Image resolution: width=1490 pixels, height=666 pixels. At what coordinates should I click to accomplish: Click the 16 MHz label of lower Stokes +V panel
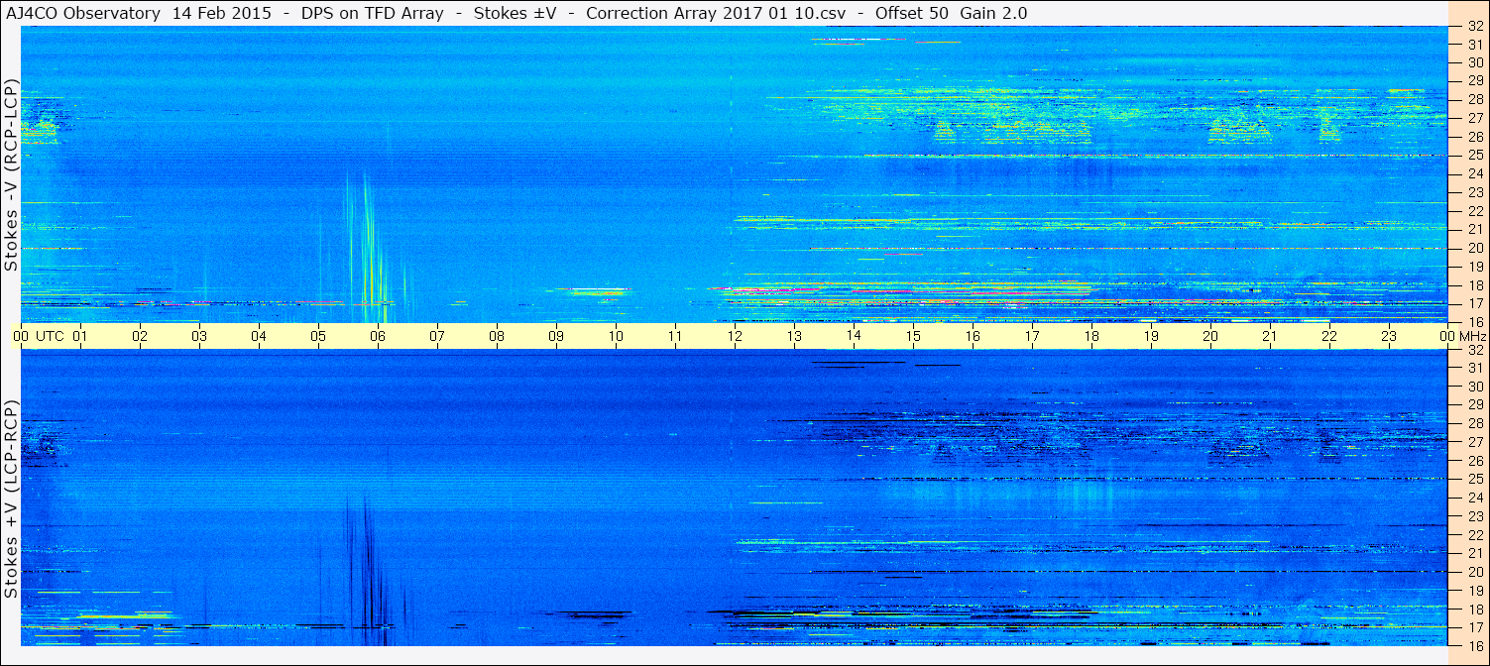1474,645
